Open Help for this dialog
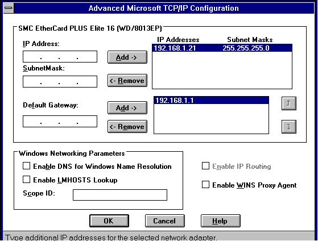The height and width of the screenshot is (241, 318). (x=221, y=221)
